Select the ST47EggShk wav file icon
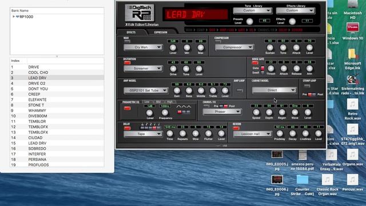 coord(352,129)
